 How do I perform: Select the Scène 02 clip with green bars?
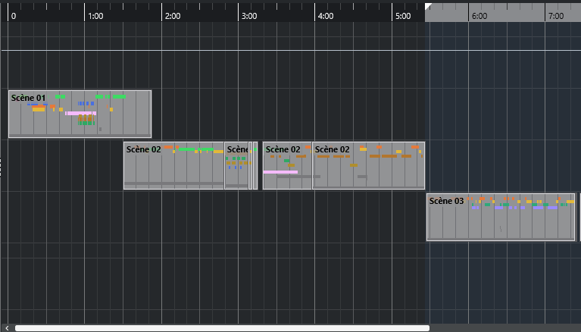[x=173, y=165]
